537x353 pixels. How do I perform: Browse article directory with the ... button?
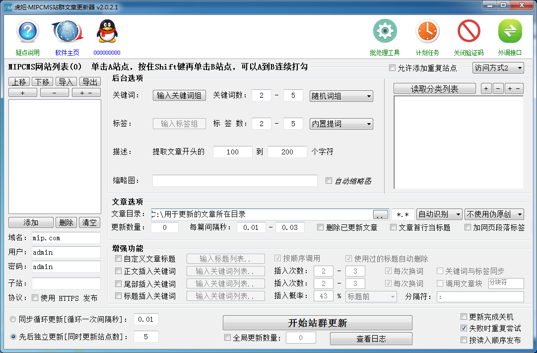(x=381, y=214)
